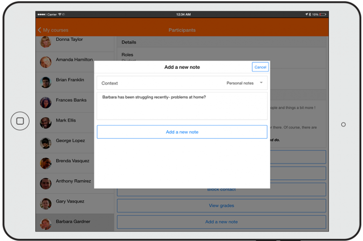Click Brenda Vasquez's avatar photo
The width and height of the screenshot is (363, 241).
click(46, 164)
